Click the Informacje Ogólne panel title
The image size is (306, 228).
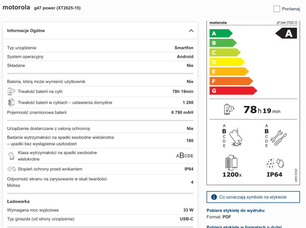tap(26, 31)
